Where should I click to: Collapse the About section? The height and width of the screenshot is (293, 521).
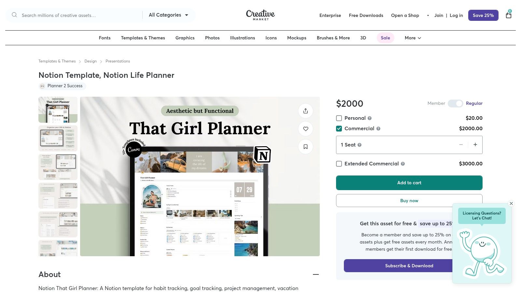[316, 274]
